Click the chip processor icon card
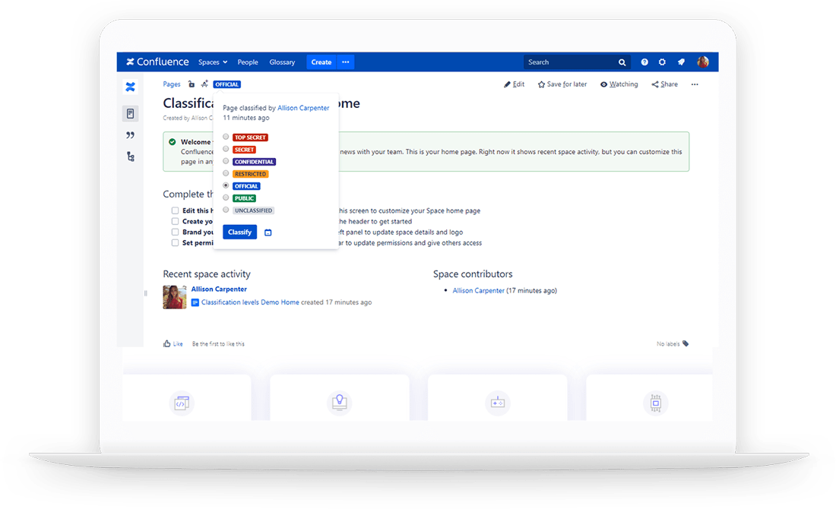Screen dimensions: 836x509 (656, 403)
